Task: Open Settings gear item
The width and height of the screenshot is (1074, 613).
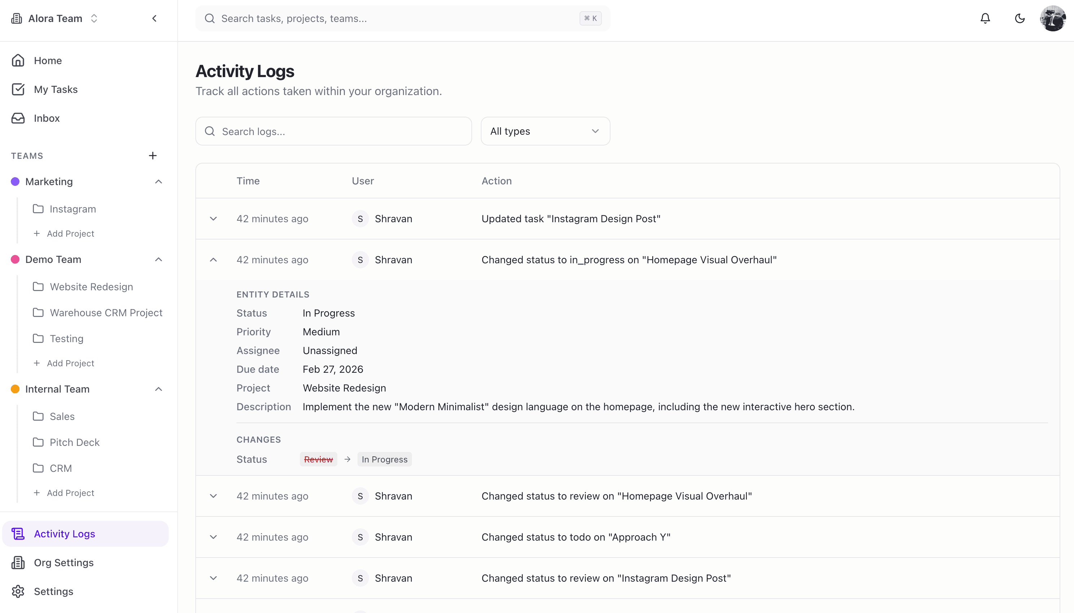Action: [x=53, y=591]
